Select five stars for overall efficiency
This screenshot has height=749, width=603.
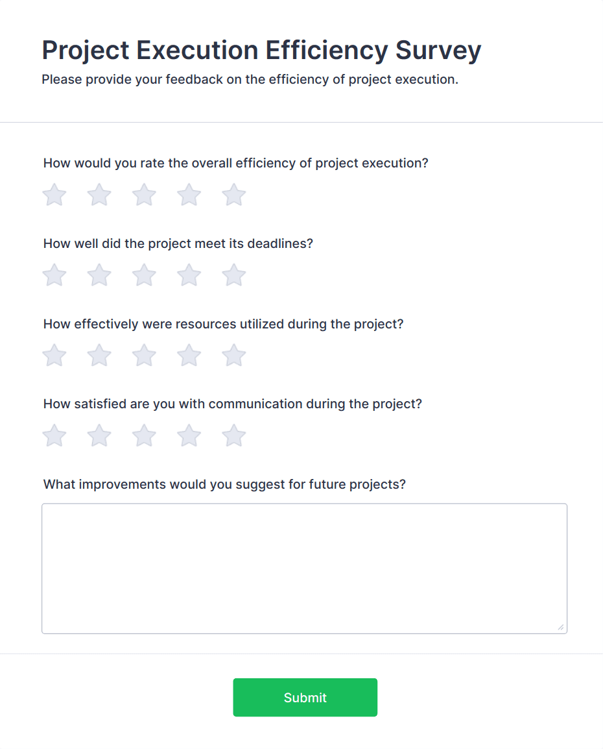[233, 195]
